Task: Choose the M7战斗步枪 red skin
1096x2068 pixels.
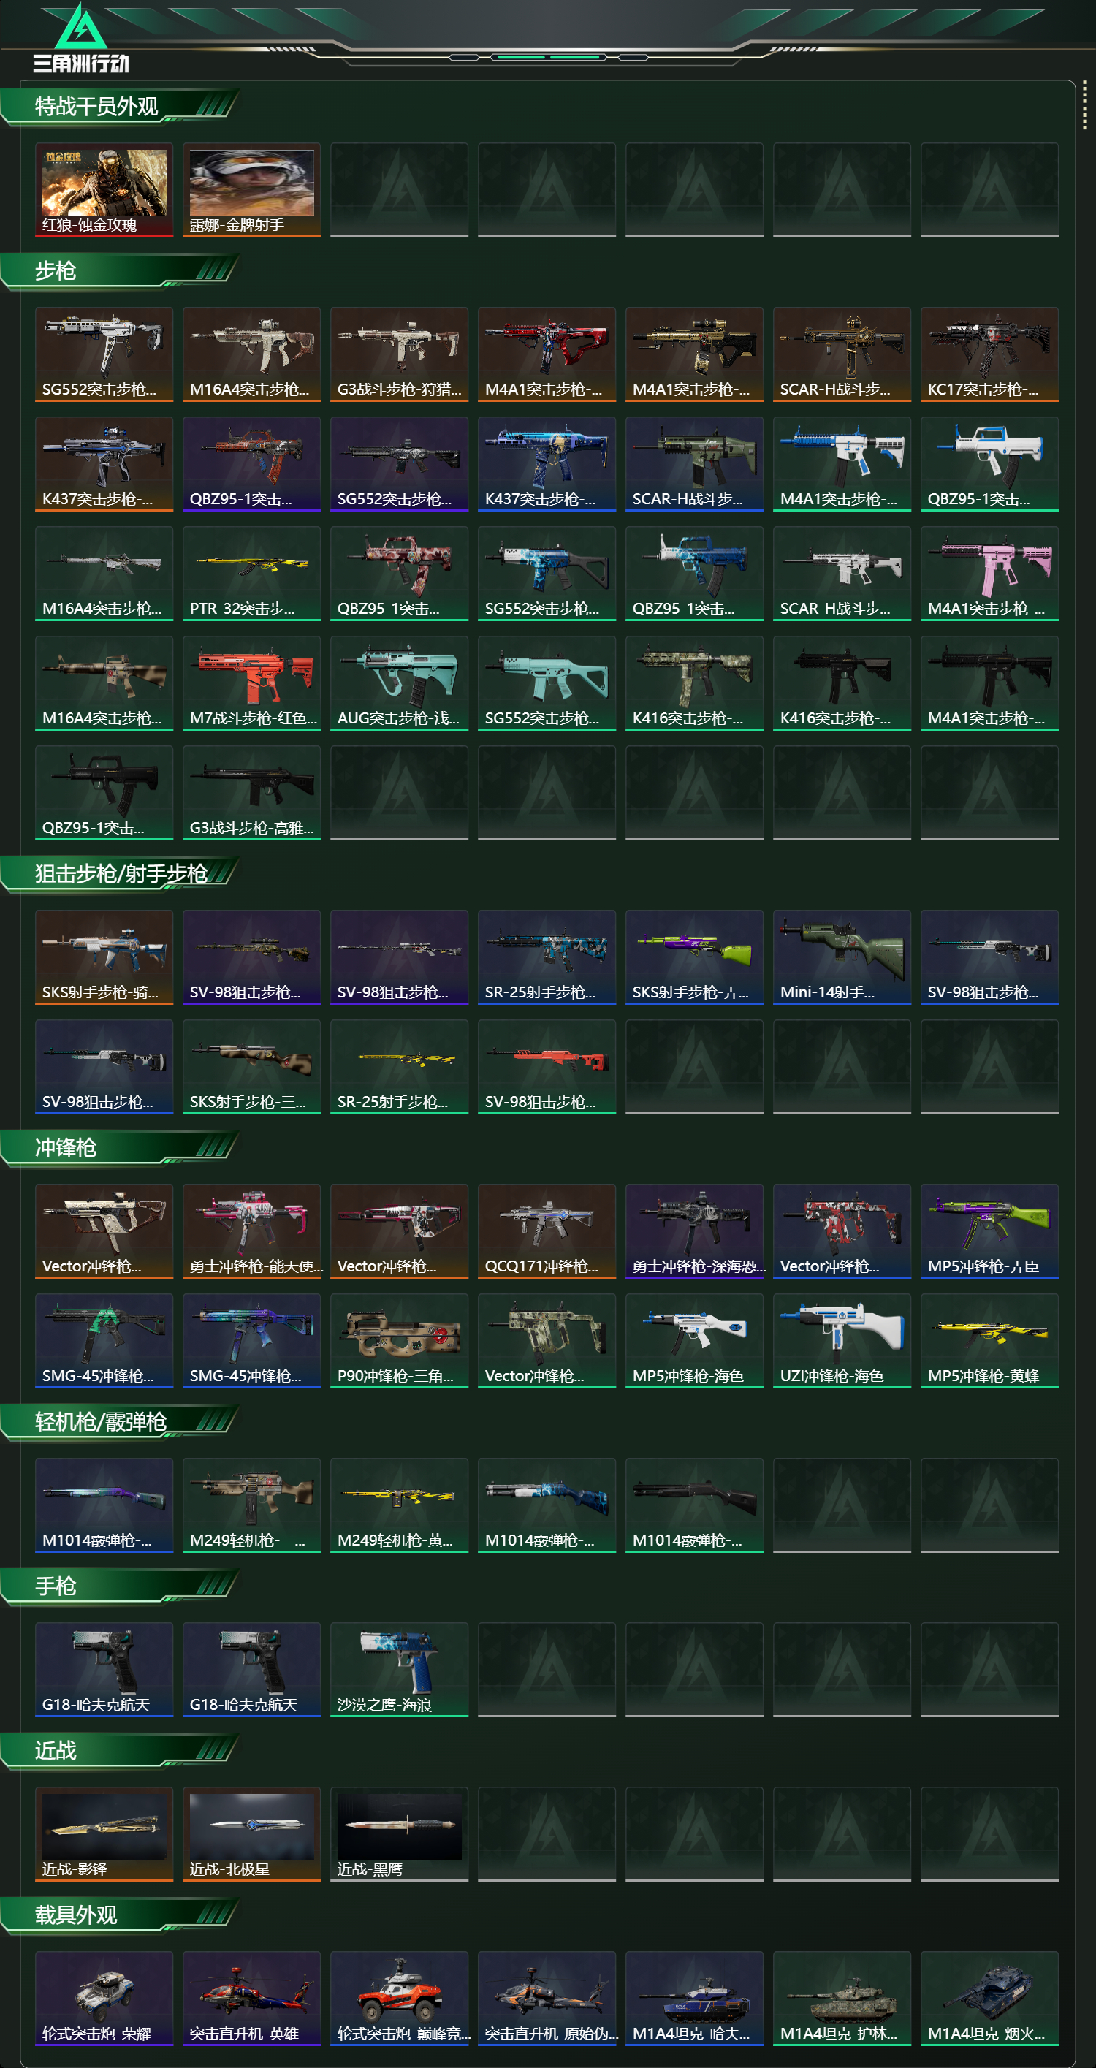Action: point(251,683)
